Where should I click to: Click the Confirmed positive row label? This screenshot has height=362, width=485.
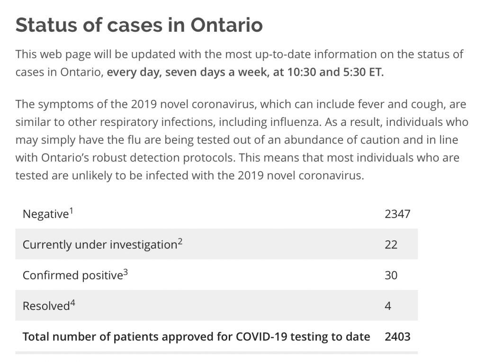pos(72,275)
